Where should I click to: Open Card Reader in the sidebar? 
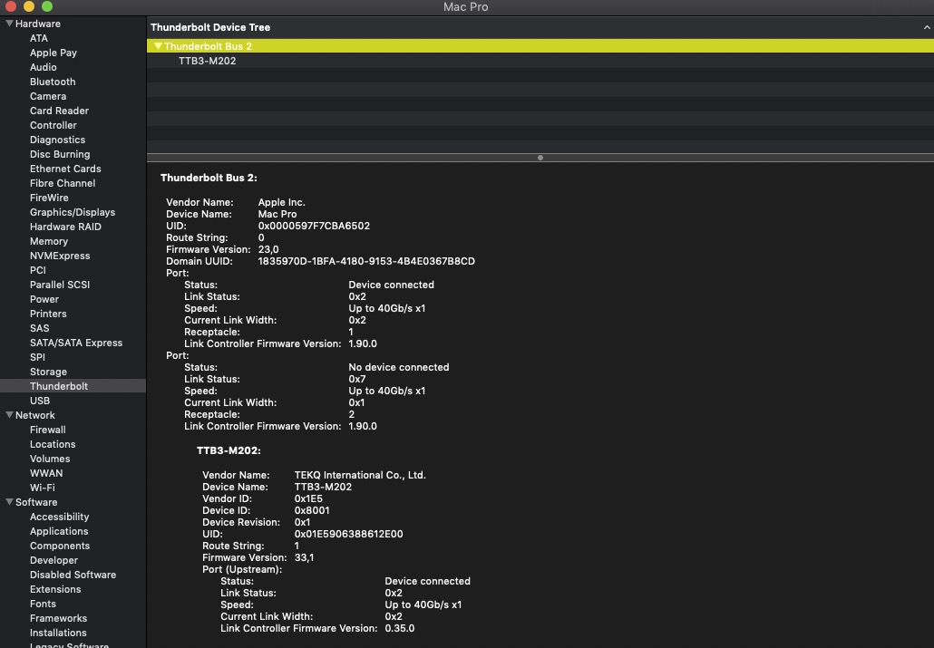point(59,111)
